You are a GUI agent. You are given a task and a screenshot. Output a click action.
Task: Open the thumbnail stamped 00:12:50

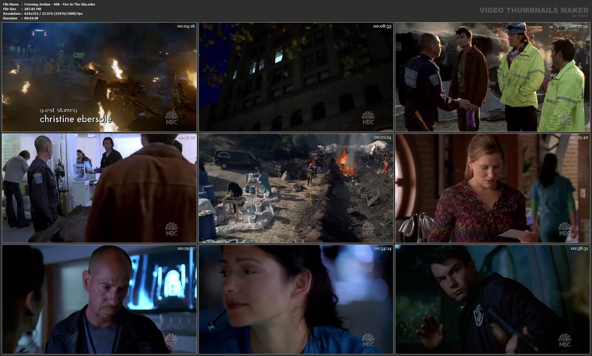[x=493, y=77]
